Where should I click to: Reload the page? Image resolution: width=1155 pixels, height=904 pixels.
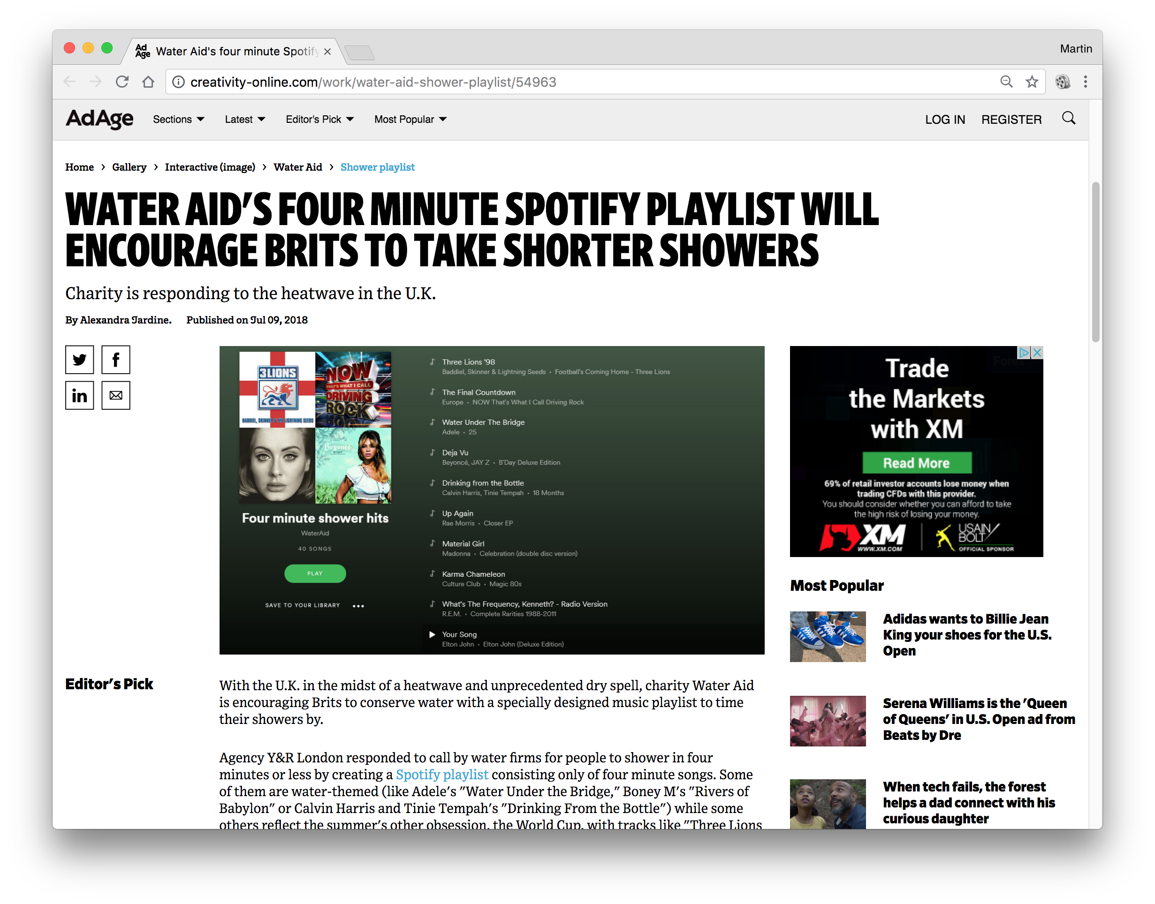tap(122, 82)
